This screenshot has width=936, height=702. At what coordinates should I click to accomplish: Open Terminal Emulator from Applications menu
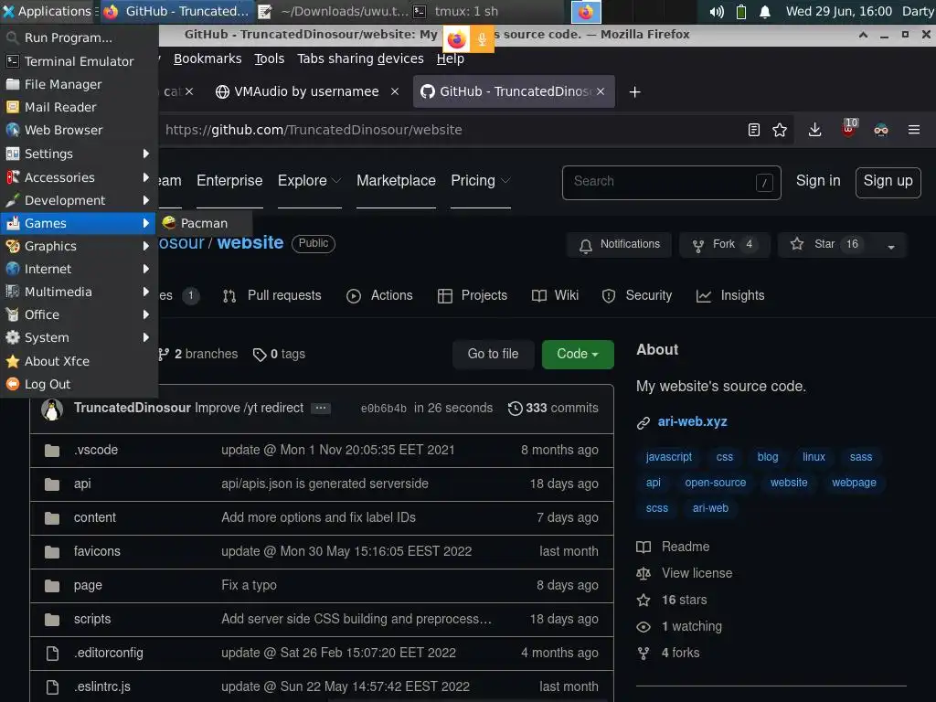tap(79, 61)
